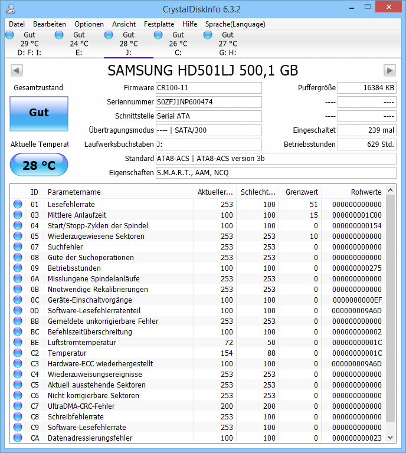406x453 pixels.
Task: Click status orb for Mittlere Anlaufzeit row
Action: [18, 215]
